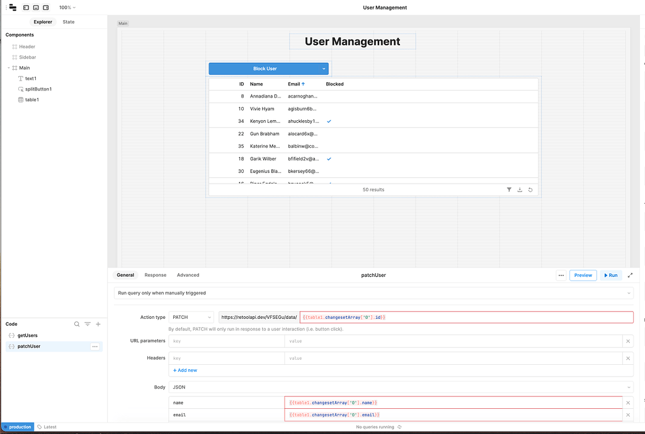645x434 pixels.
Task: Open the Retool logo menu
Action: tap(12, 8)
